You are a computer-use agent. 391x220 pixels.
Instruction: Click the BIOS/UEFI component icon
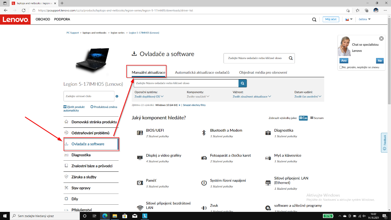[140, 133]
